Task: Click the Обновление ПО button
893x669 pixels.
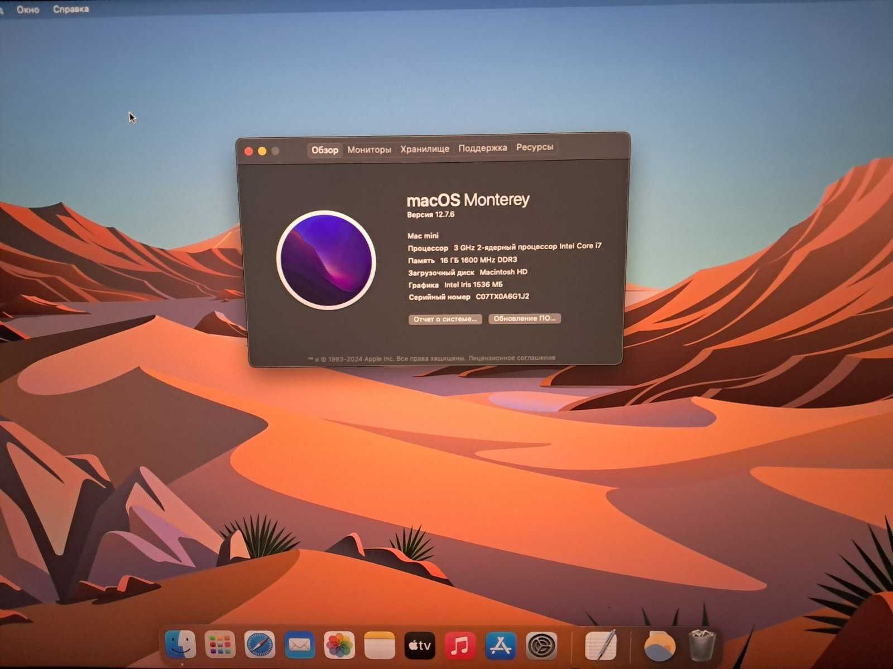Action: [x=525, y=318]
